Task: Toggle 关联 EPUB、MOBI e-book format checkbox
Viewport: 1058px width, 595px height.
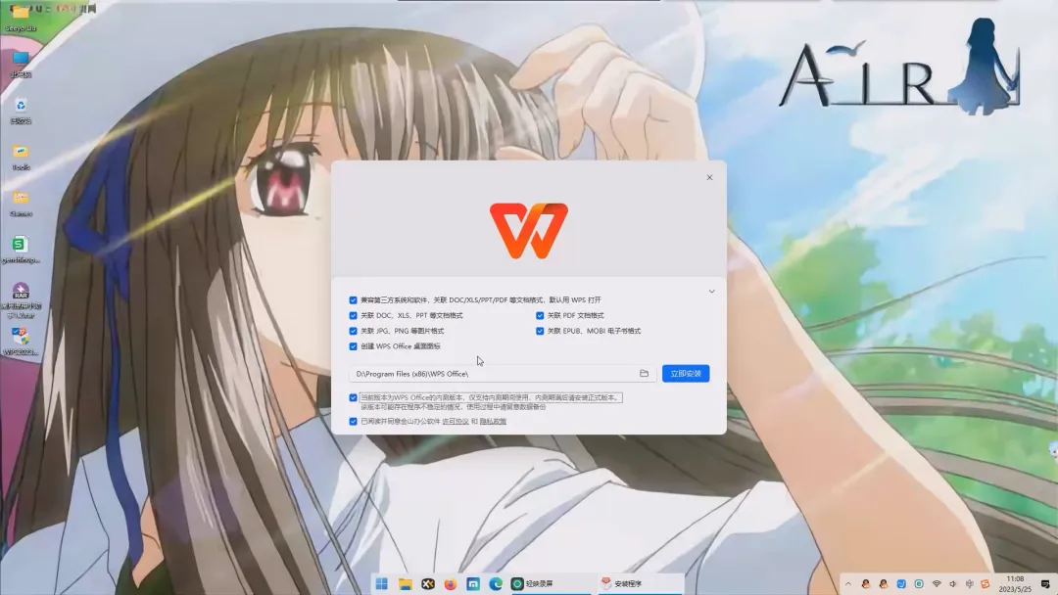Action: coord(540,331)
